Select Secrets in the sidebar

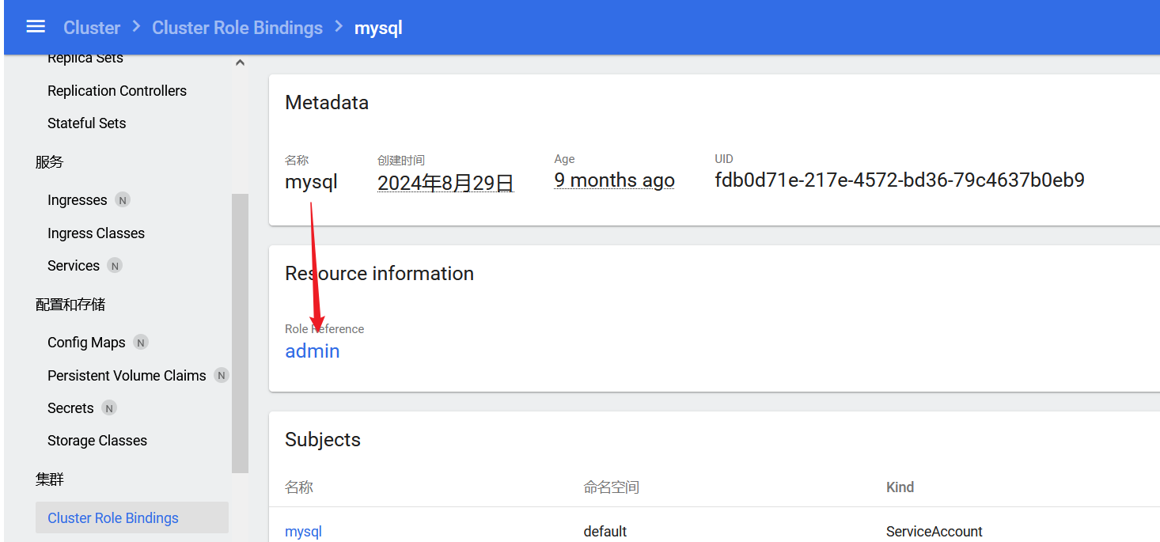point(70,408)
